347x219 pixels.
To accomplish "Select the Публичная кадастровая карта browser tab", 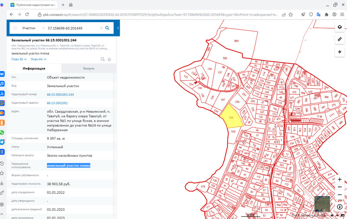I will 33,5.
